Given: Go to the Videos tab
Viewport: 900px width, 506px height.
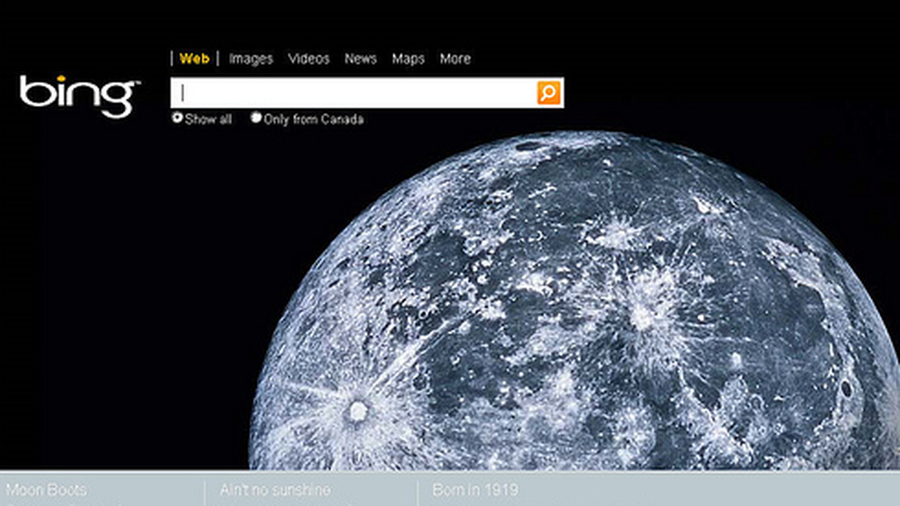Looking at the screenshot, I should pos(309,59).
